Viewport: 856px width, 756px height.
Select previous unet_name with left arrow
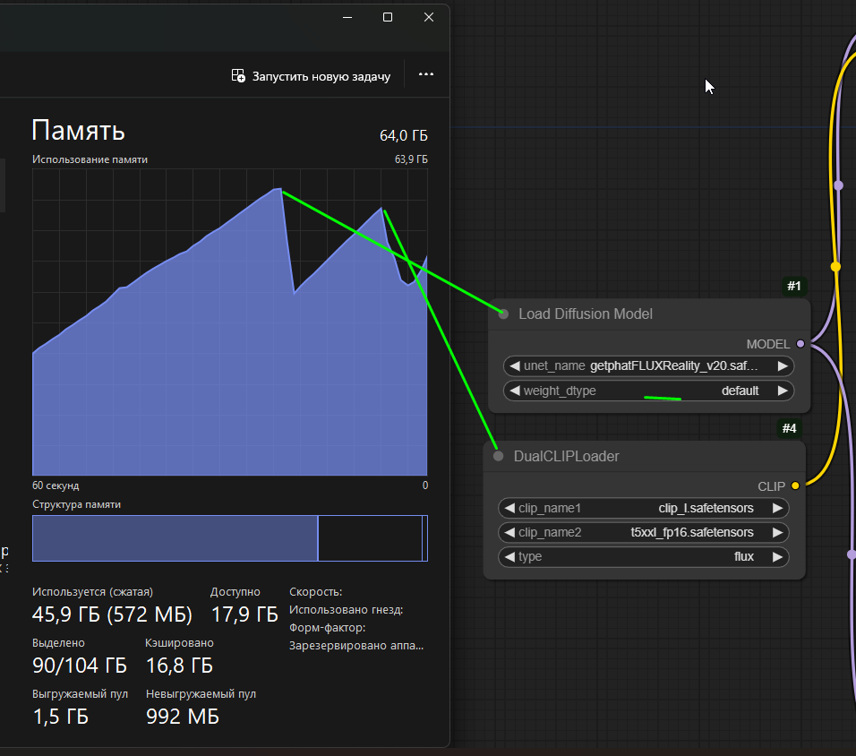[x=514, y=366]
